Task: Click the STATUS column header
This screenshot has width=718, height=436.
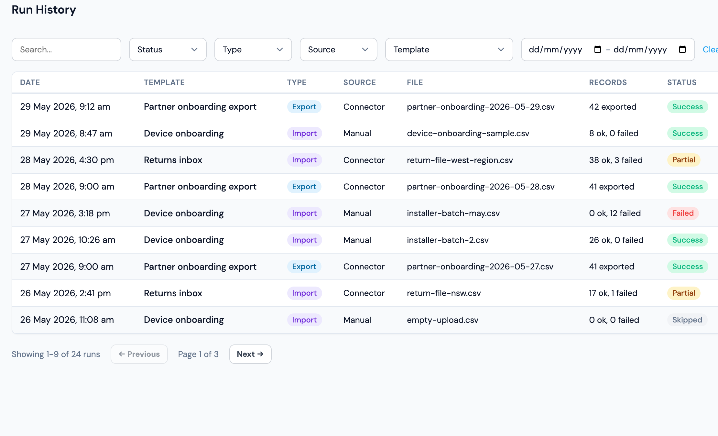Action: coord(682,82)
